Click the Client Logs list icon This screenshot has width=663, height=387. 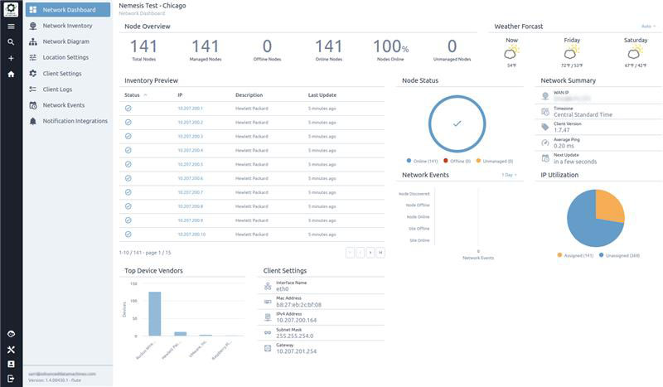pyautogui.click(x=33, y=89)
